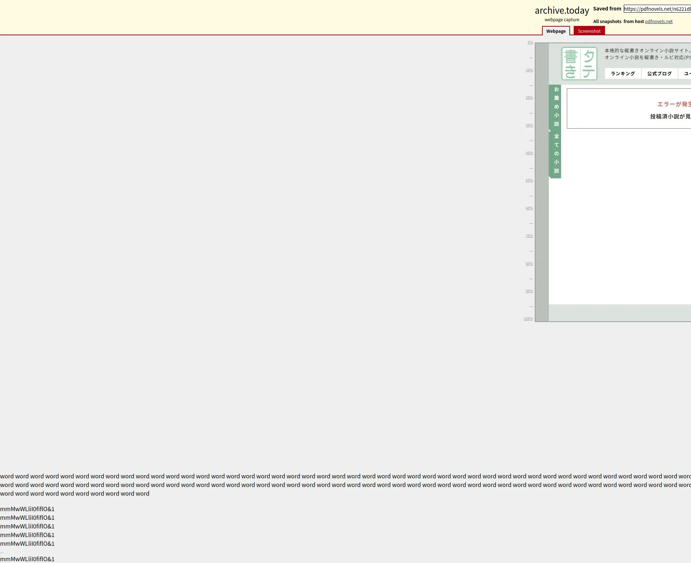Open the ランキング menu item

click(x=623, y=73)
